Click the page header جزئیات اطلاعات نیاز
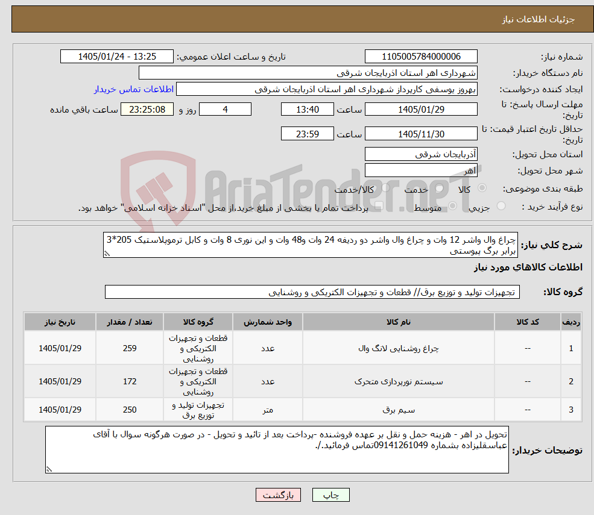Screen dimensions: 594x515 point(539,19)
